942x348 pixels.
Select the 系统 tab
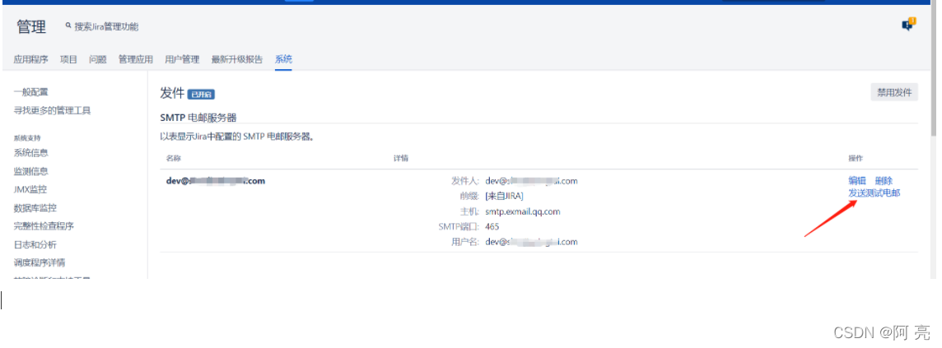283,59
